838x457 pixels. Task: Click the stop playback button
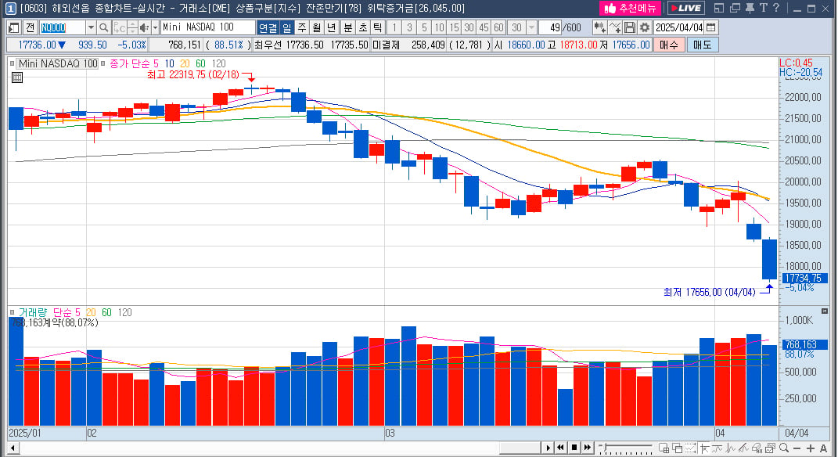[x=574, y=448]
